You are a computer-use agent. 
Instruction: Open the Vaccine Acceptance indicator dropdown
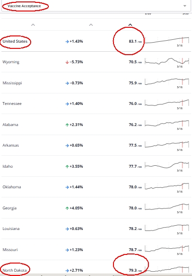(x=96, y=6)
